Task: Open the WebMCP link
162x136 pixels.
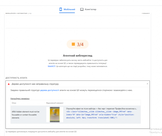Action: (x=52, y=66)
